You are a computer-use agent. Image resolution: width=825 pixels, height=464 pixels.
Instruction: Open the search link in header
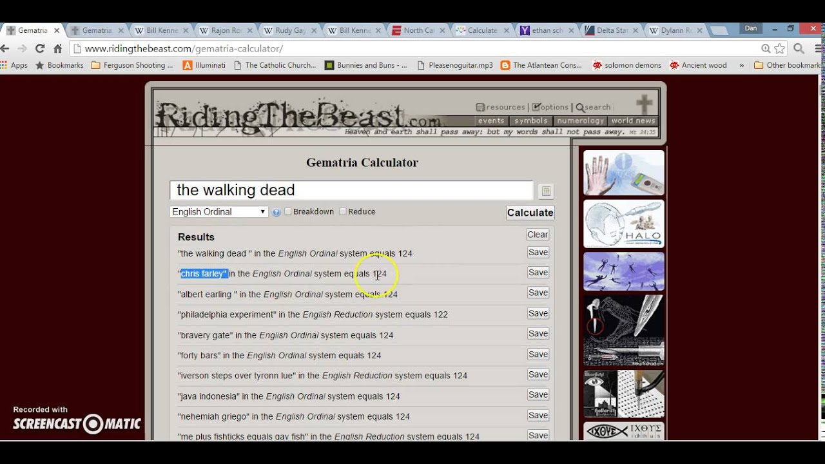tap(593, 107)
